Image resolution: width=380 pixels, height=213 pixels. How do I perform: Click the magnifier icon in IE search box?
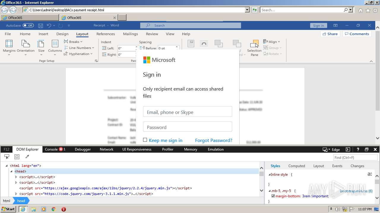coord(346,10)
